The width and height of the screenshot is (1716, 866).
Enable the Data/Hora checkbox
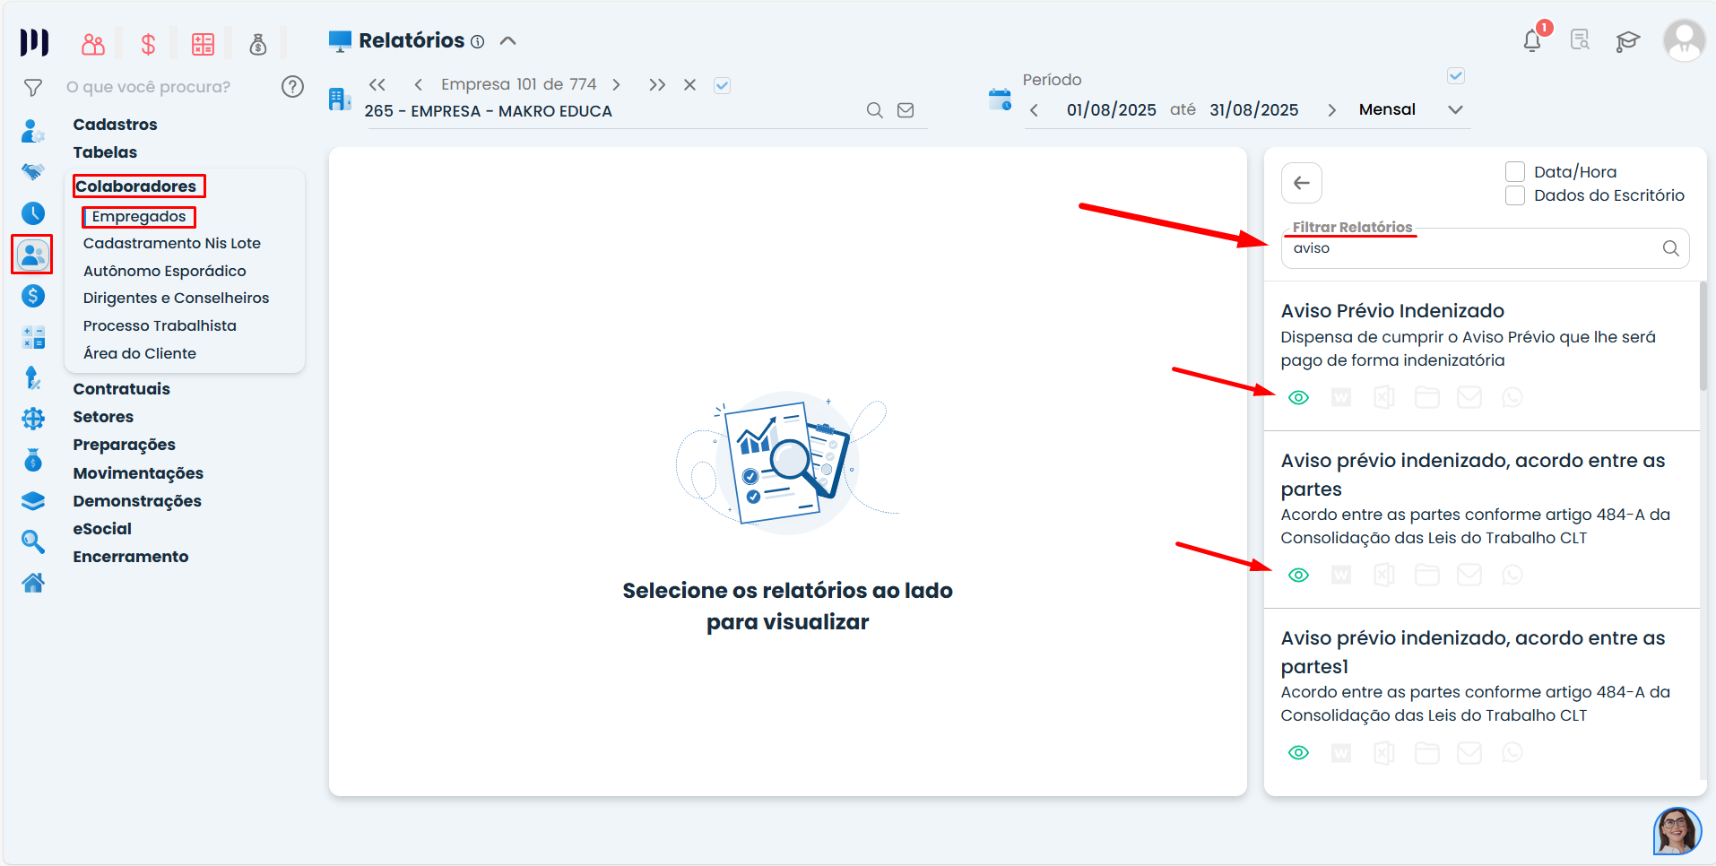tap(1515, 172)
